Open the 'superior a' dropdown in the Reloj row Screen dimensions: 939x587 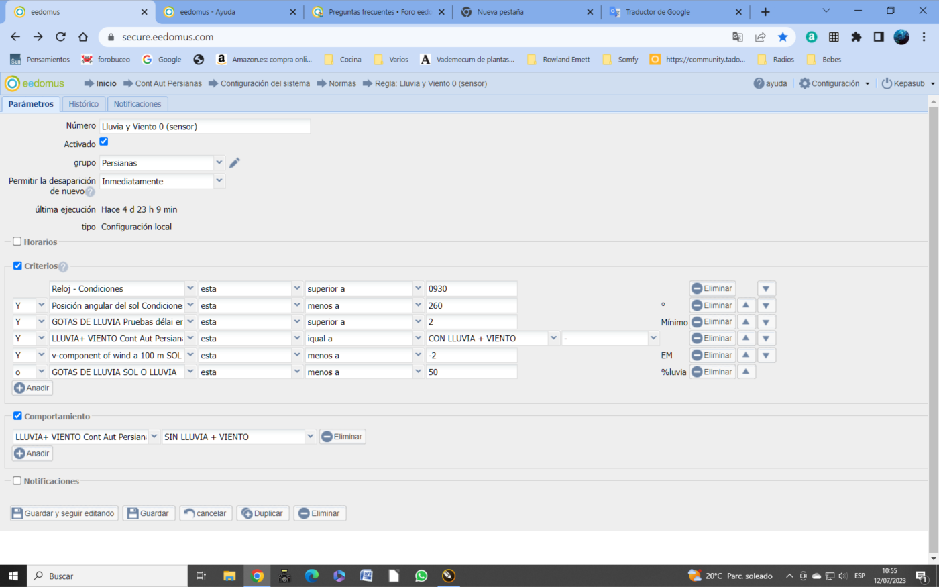coord(419,289)
